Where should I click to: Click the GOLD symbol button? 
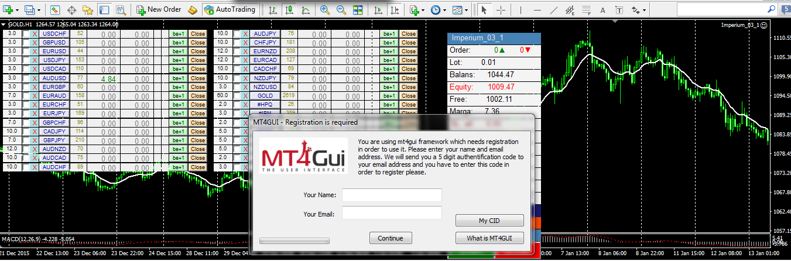265,95
